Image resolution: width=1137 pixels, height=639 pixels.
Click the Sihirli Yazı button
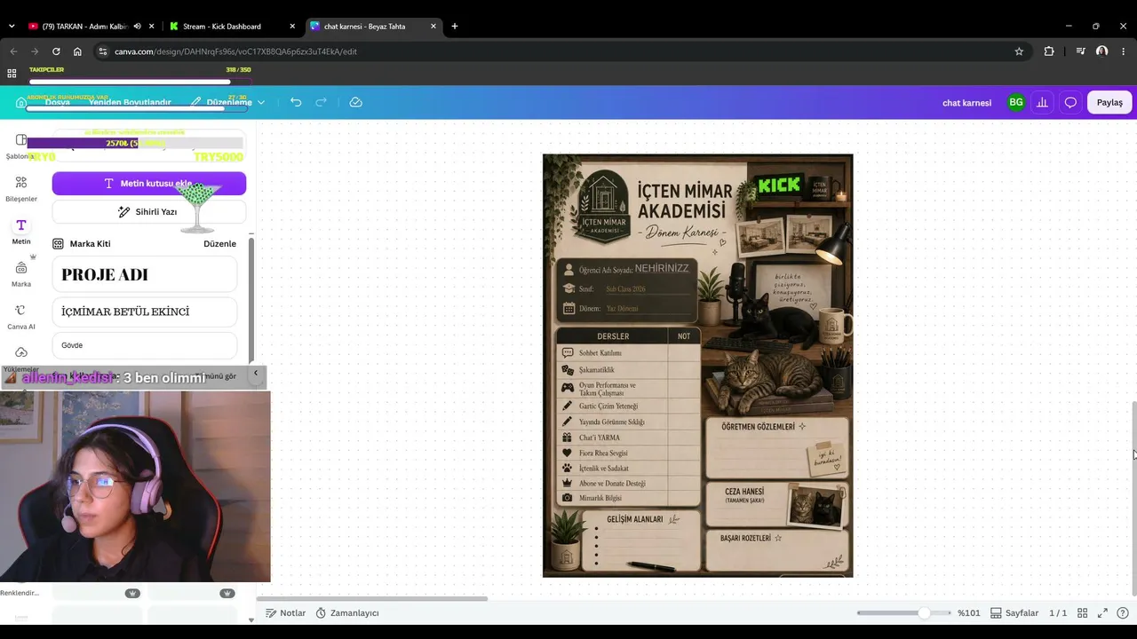point(149,211)
